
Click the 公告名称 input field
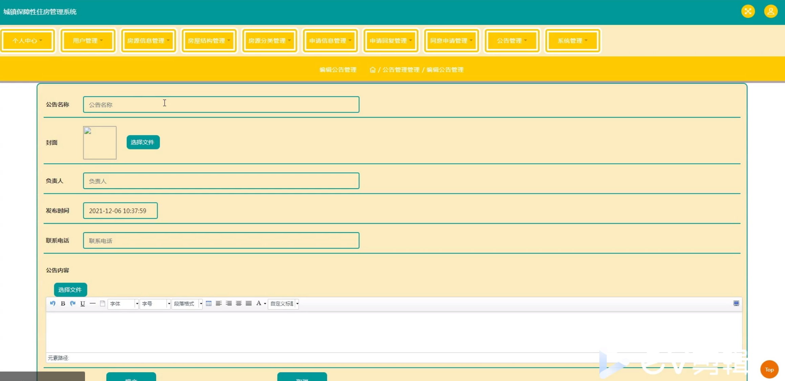coord(221,104)
